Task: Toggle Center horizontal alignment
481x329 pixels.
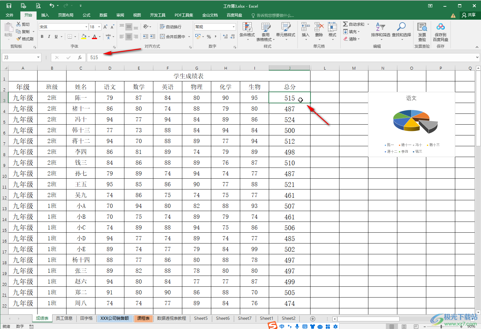Action: pos(129,37)
